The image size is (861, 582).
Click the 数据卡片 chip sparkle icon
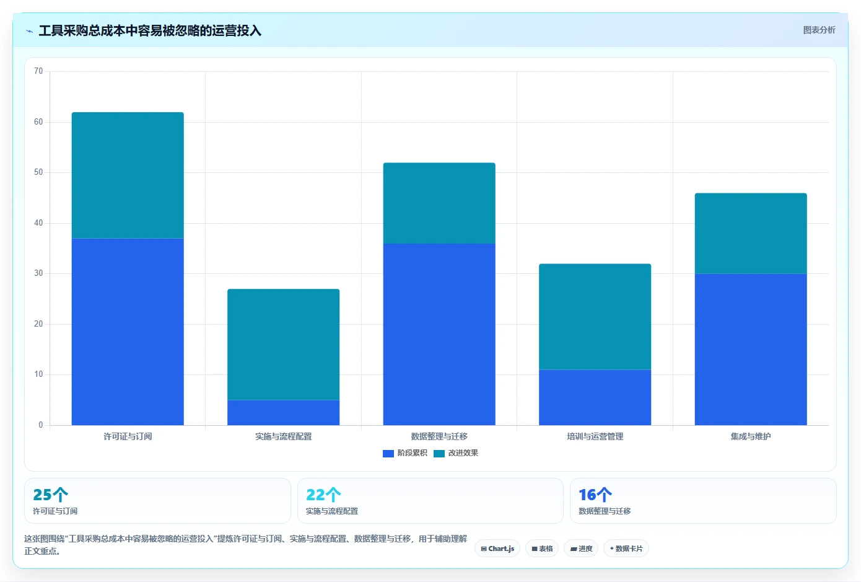611,549
